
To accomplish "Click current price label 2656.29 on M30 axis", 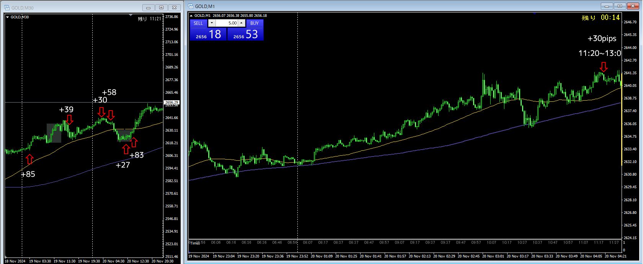I will coord(171,102).
